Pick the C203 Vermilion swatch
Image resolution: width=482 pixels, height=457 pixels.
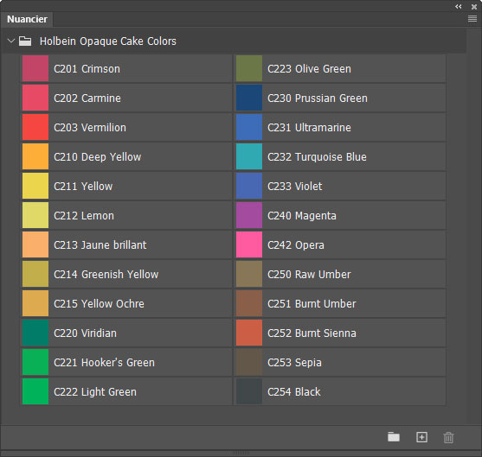tap(35, 127)
